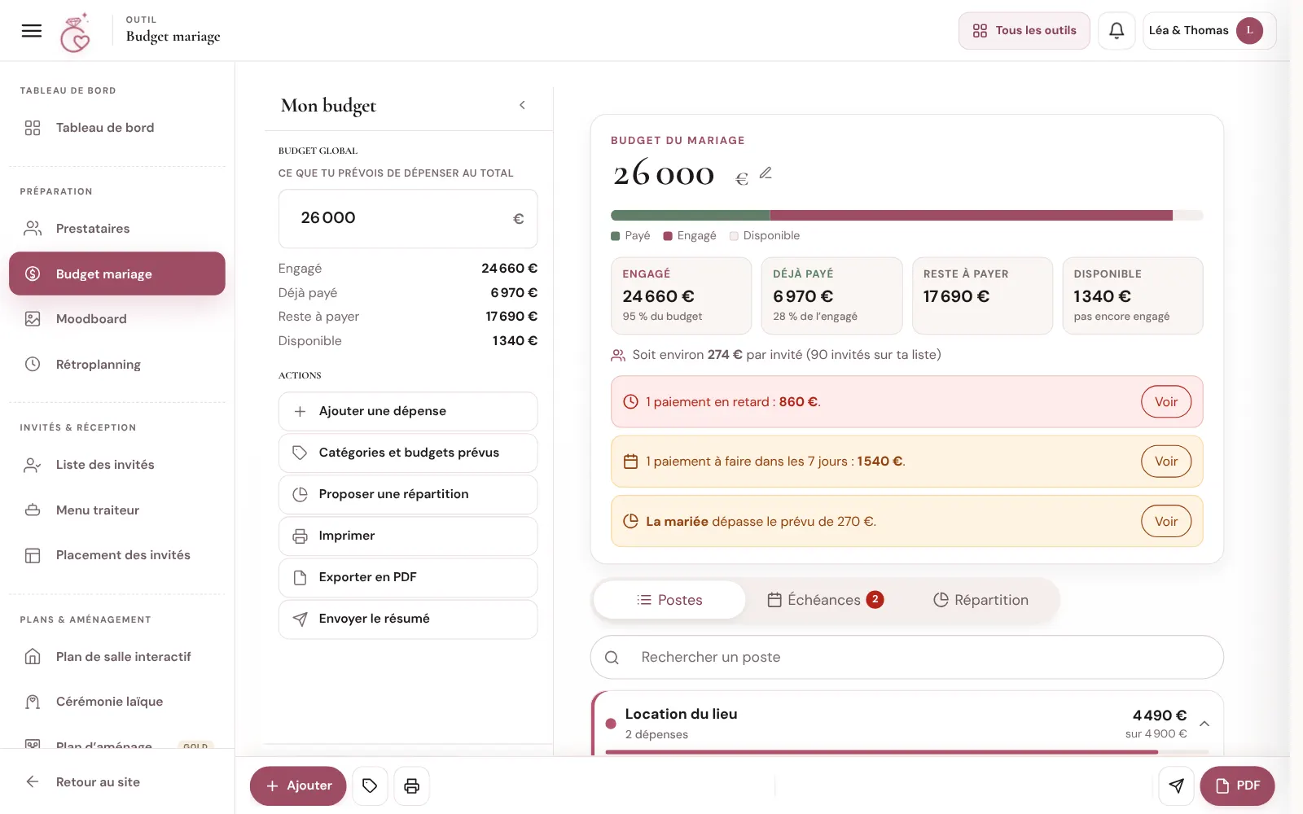Open Placement des invités
Screen dimensions: 1303x814
coord(117,555)
